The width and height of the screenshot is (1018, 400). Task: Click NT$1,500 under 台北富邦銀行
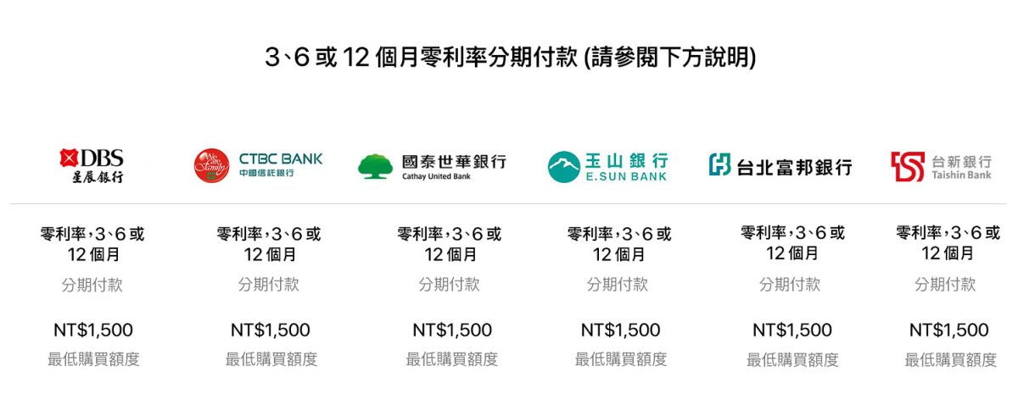point(791,330)
